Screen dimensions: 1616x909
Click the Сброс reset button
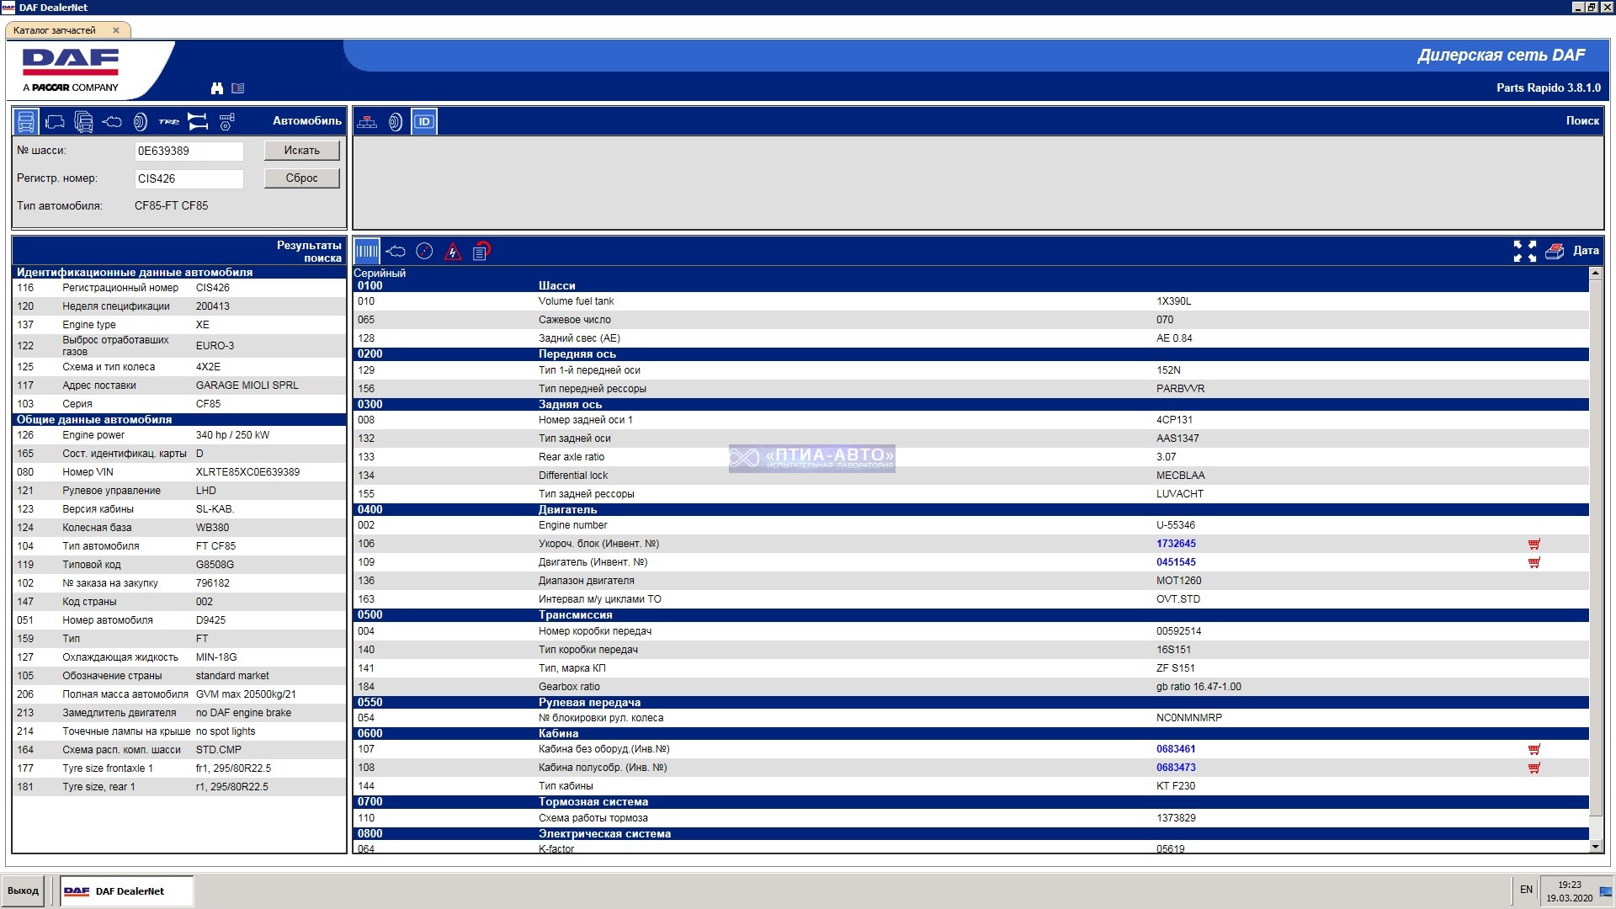301,178
